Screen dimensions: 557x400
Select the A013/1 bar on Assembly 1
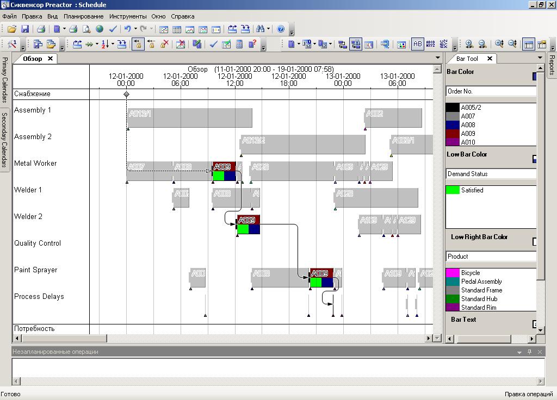click(x=190, y=118)
